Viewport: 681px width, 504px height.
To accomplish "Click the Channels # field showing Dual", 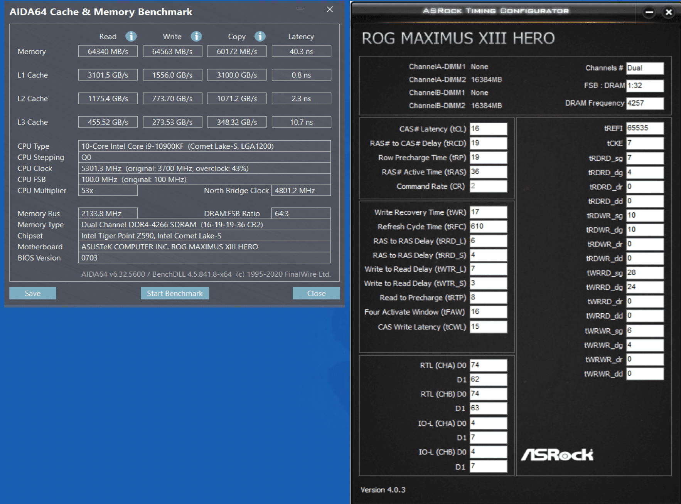I will (x=645, y=68).
